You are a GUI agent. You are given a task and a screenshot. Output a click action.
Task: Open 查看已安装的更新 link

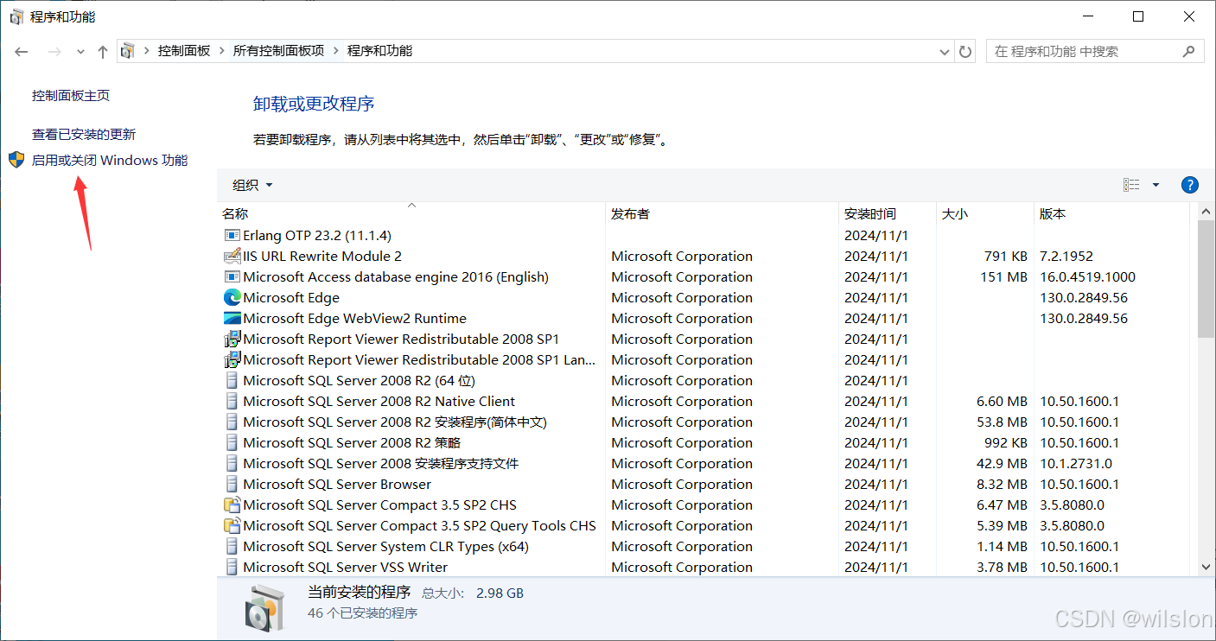(84, 135)
